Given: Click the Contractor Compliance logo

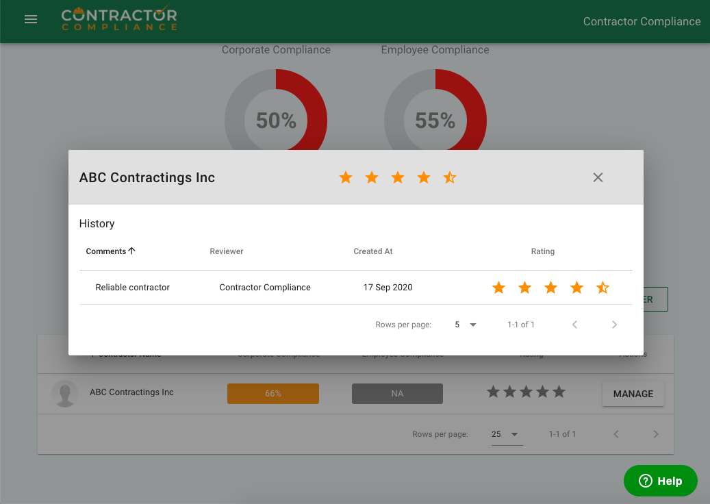Looking at the screenshot, I should tap(119, 19).
